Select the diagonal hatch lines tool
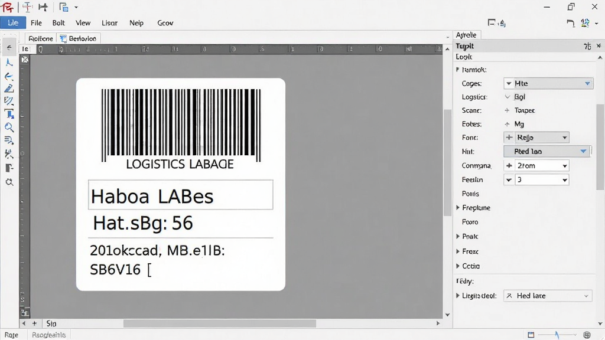 9,101
